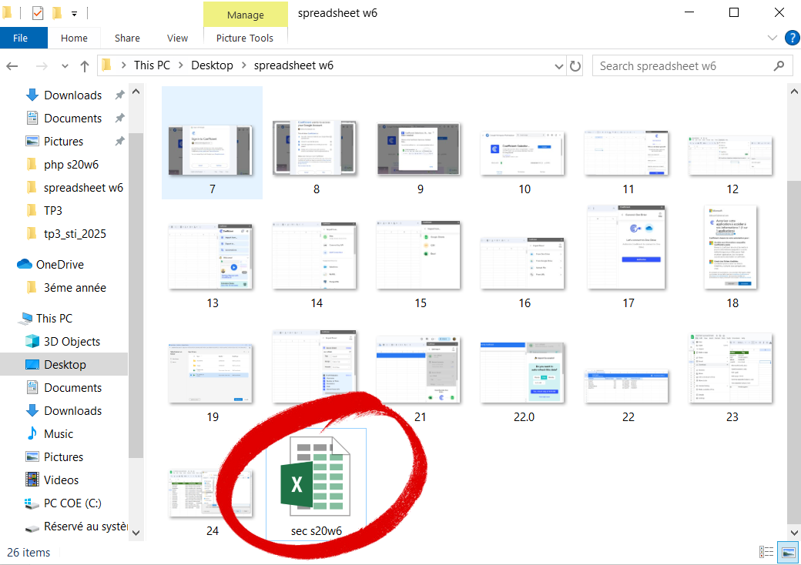801x565 pixels.
Task: Open the TP3 folder in sidebar
Action: point(52,211)
